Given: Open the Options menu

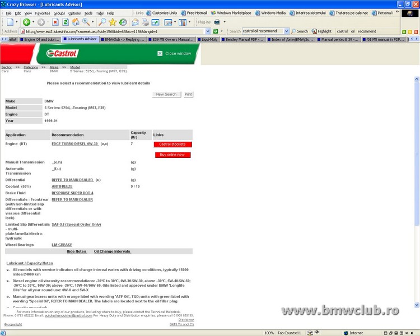Looking at the screenshot, I should coord(74,13).
